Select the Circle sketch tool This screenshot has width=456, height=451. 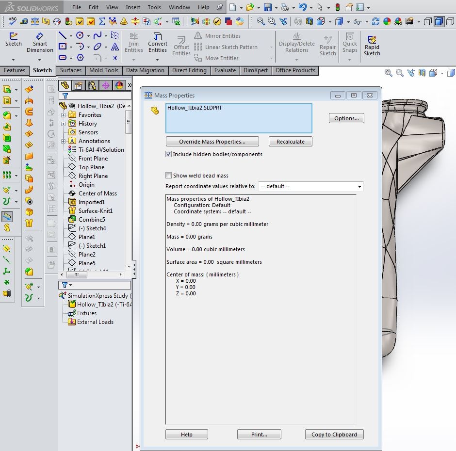click(x=80, y=35)
